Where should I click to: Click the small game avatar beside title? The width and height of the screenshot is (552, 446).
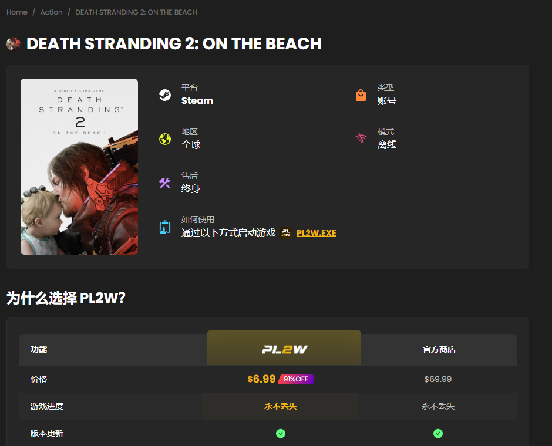coord(14,44)
